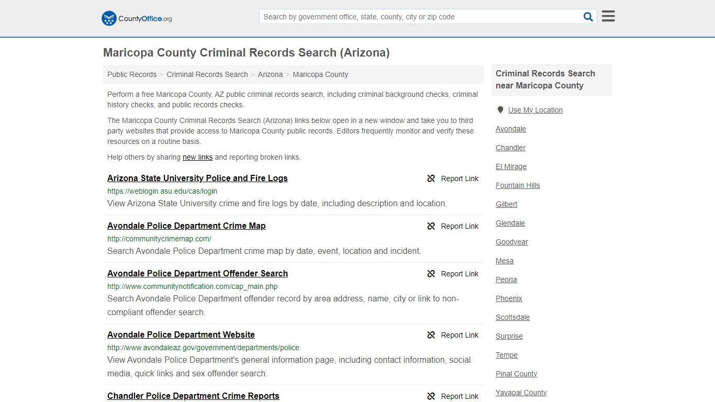
Task: Click the location pin icon beside Use My Location
Action: (x=500, y=110)
